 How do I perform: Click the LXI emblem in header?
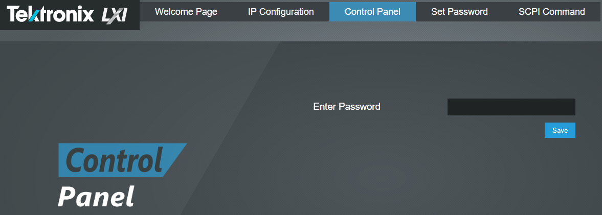(114, 15)
